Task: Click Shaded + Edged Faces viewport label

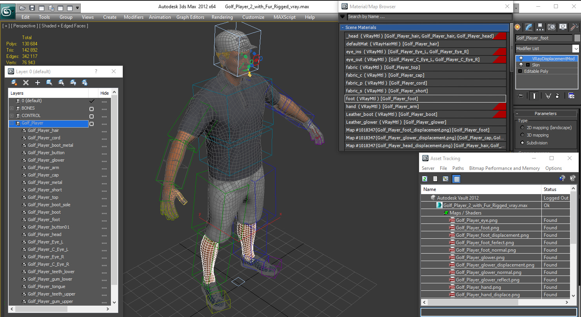Action: pyautogui.click(x=64, y=26)
